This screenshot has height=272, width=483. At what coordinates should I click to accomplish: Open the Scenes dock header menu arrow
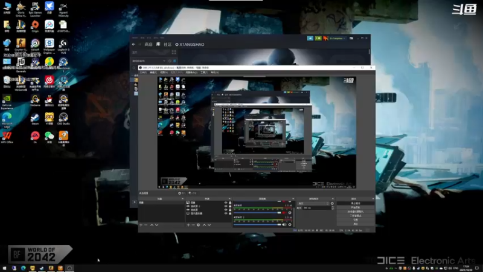[x=182, y=199]
